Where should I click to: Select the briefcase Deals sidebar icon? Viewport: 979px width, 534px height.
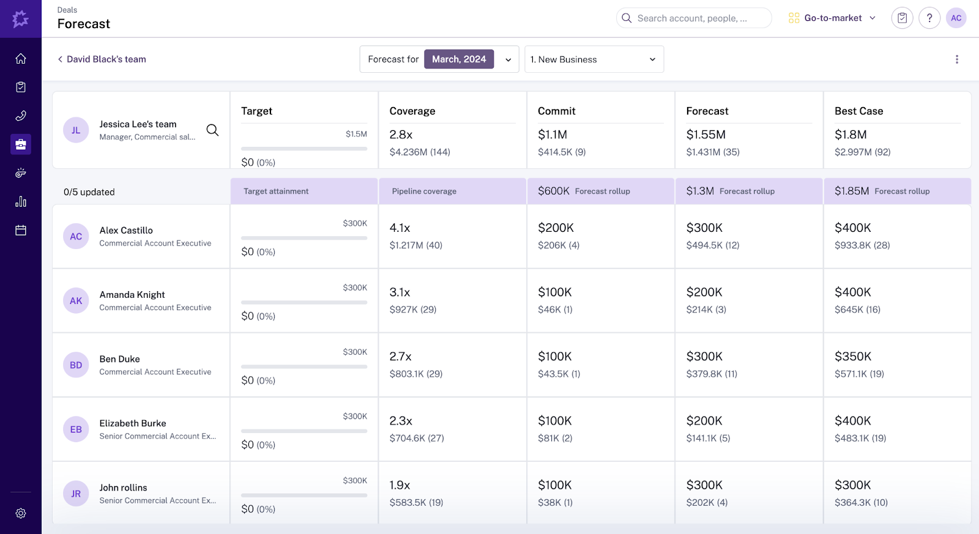(21, 144)
